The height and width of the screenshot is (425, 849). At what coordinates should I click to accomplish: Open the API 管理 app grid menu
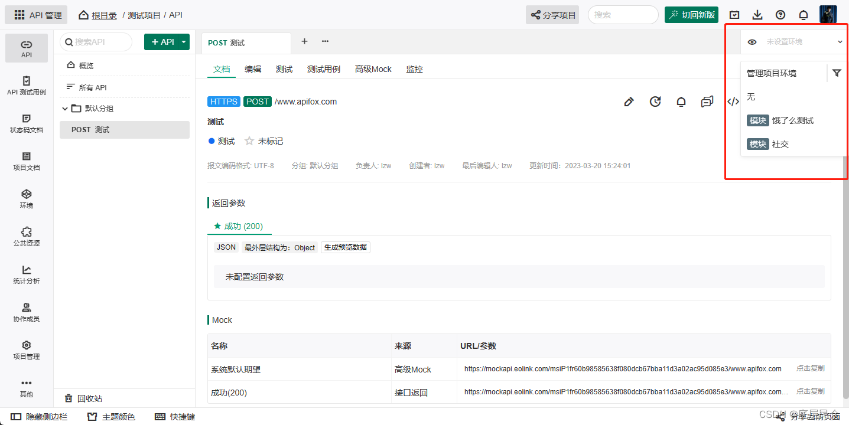36,15
